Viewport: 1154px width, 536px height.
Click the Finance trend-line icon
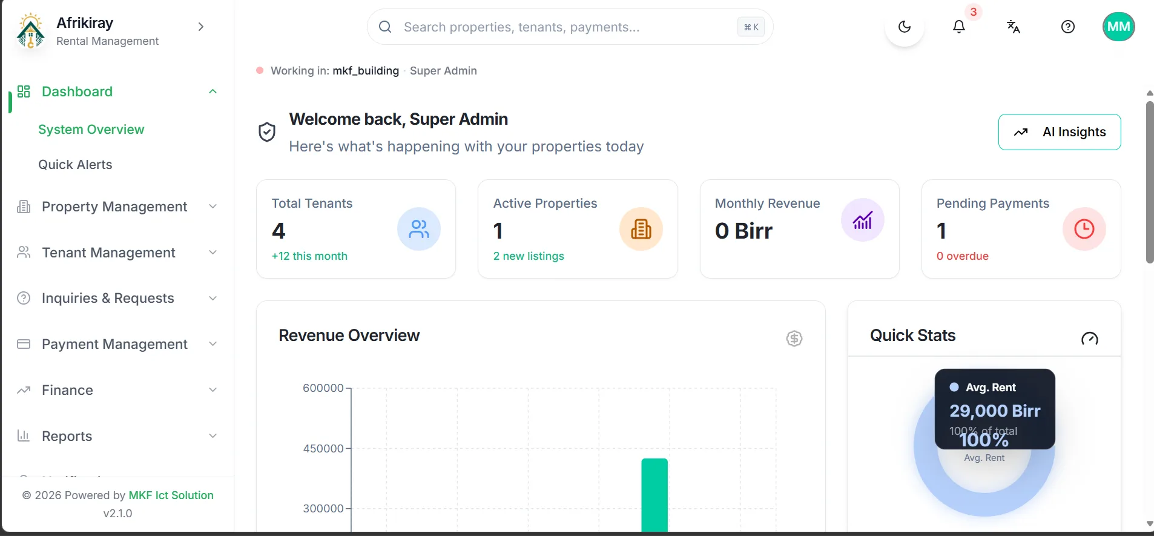(x=24, y=390)
